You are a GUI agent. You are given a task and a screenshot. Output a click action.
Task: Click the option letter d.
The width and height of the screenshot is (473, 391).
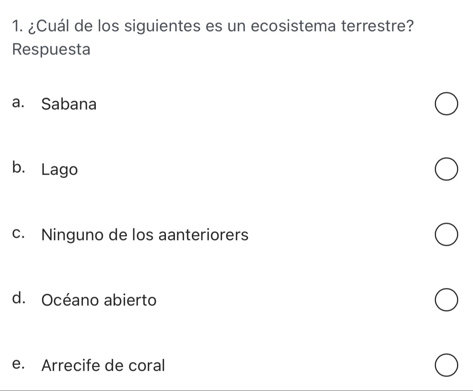pyautogui.click(x=17, y=299)
